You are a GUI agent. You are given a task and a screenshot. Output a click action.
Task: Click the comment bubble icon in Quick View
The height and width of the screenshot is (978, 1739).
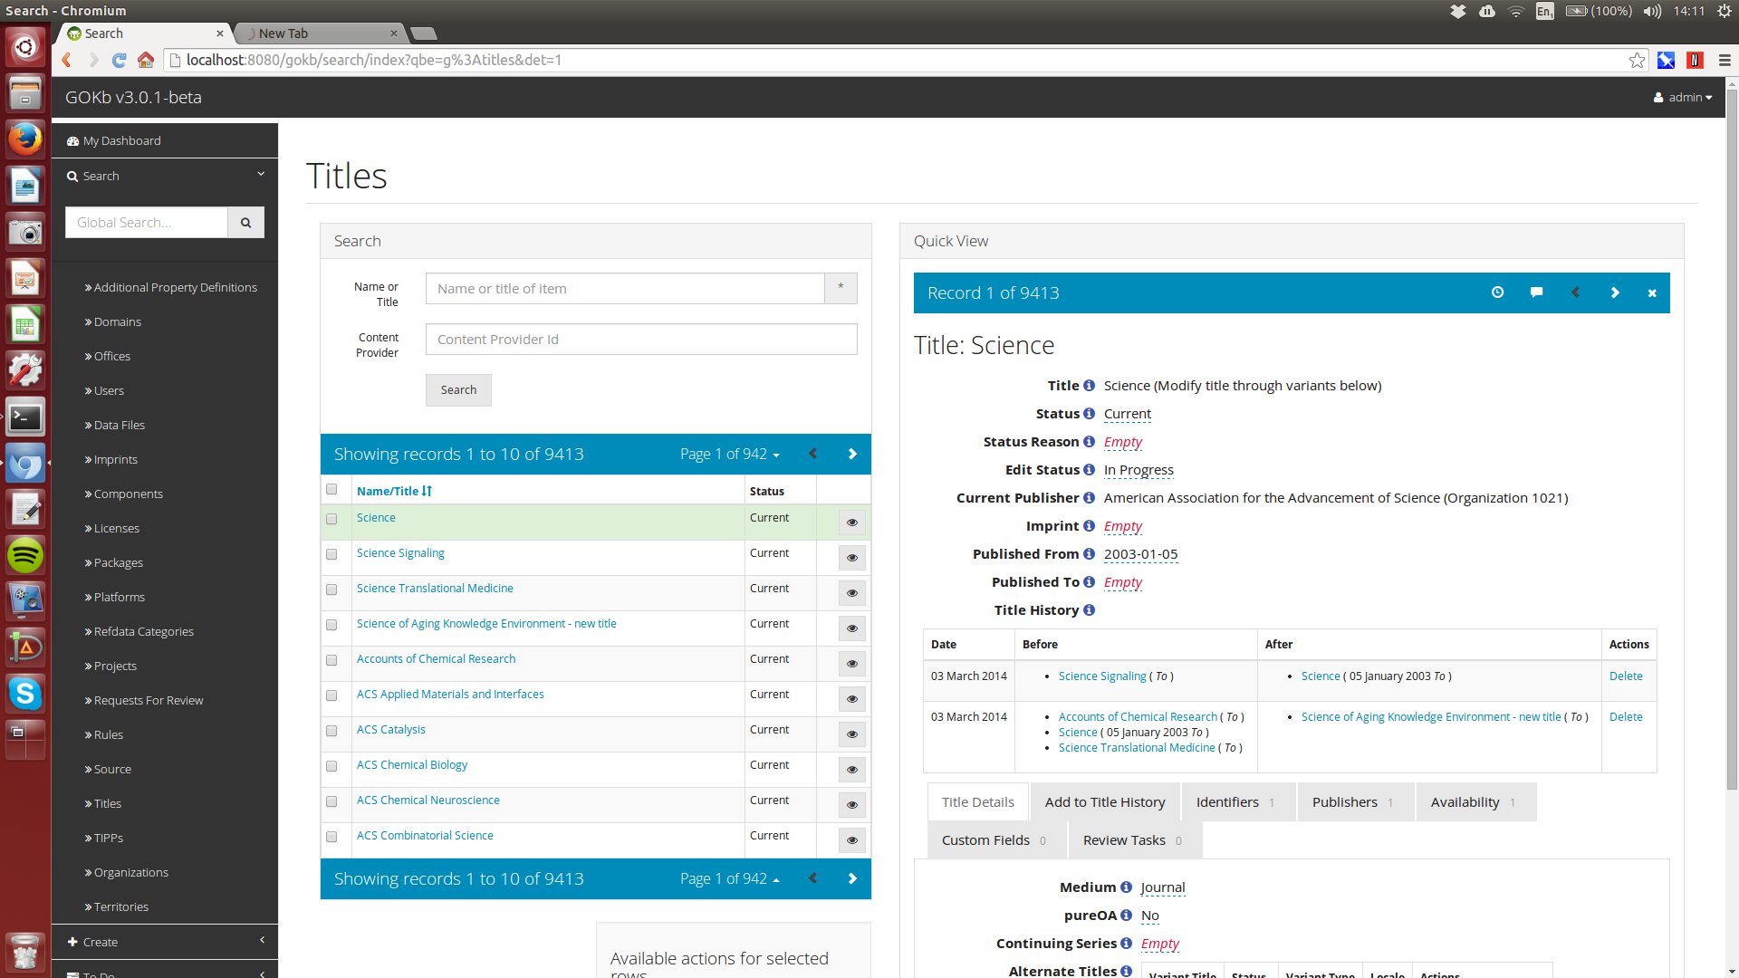click(1537, 292)
